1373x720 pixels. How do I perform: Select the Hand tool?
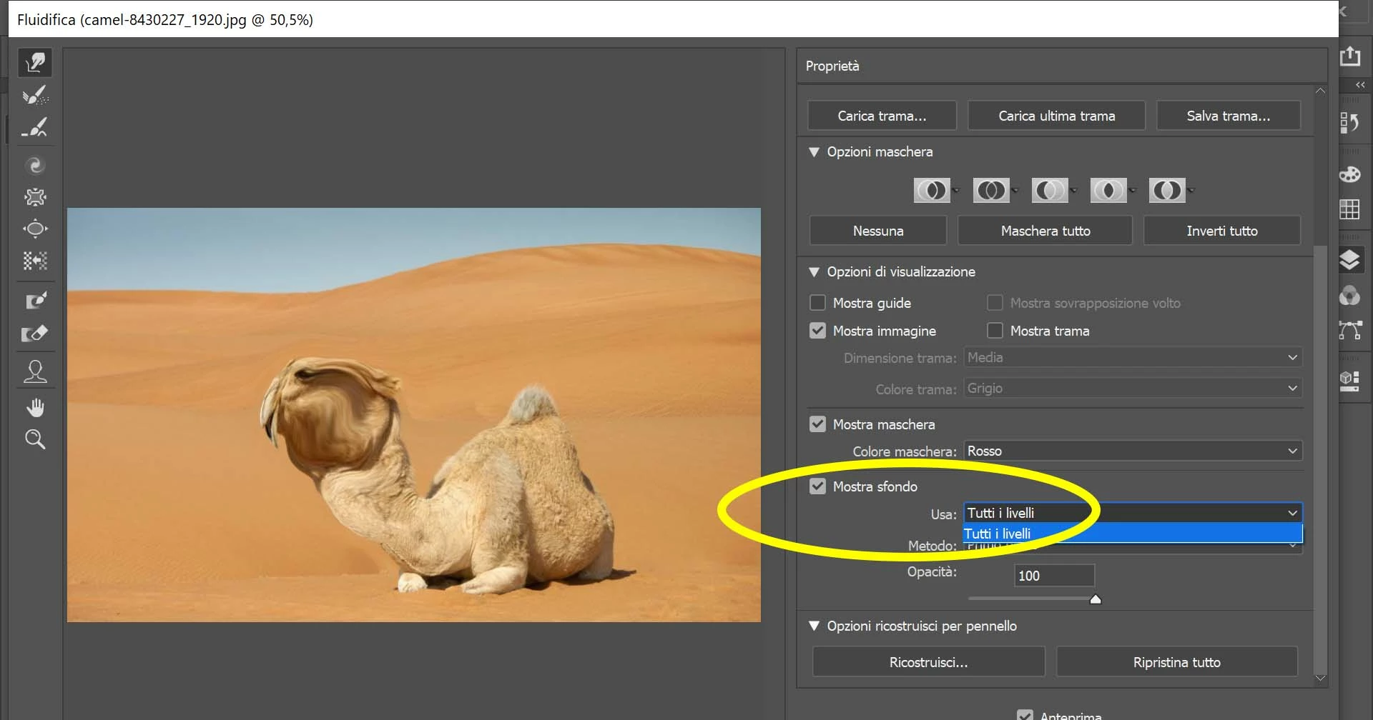click(x=35, y=408)
